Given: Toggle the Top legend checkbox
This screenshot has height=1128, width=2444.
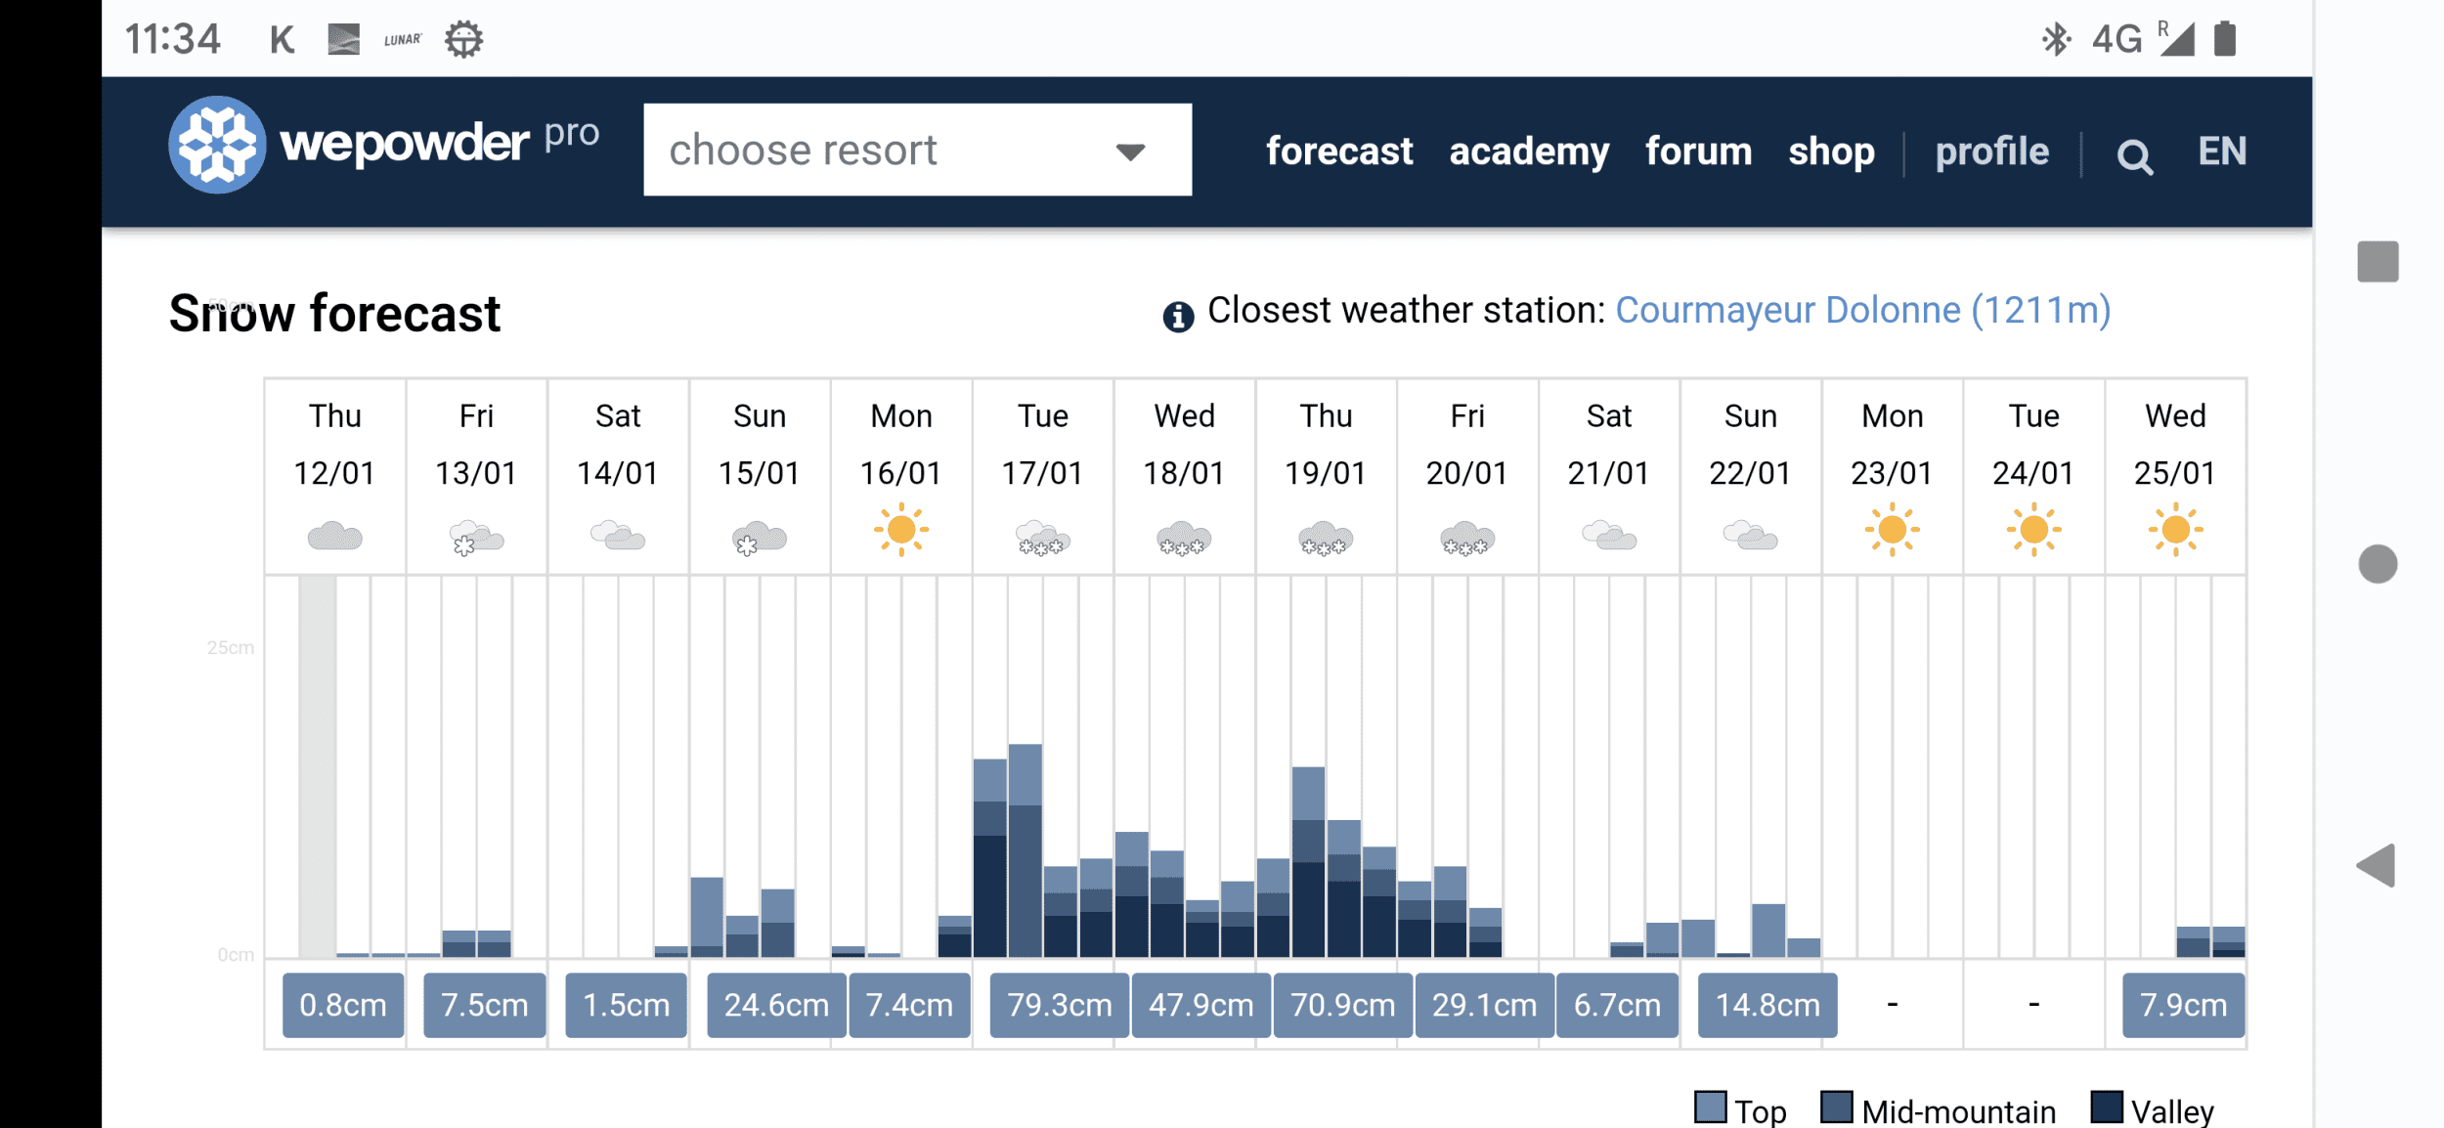Looking at the screenshot, I should [1709, 1106].
